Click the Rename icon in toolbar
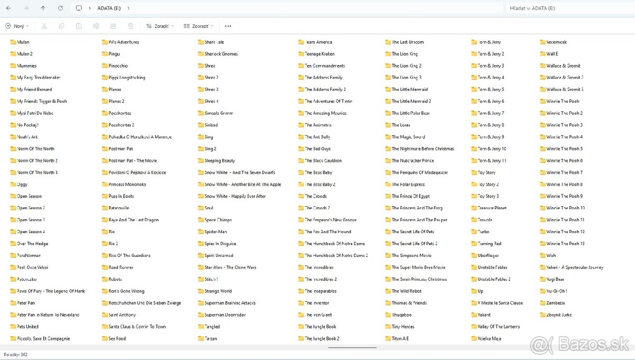Screen dimensions: 635x360 (96, 26)
